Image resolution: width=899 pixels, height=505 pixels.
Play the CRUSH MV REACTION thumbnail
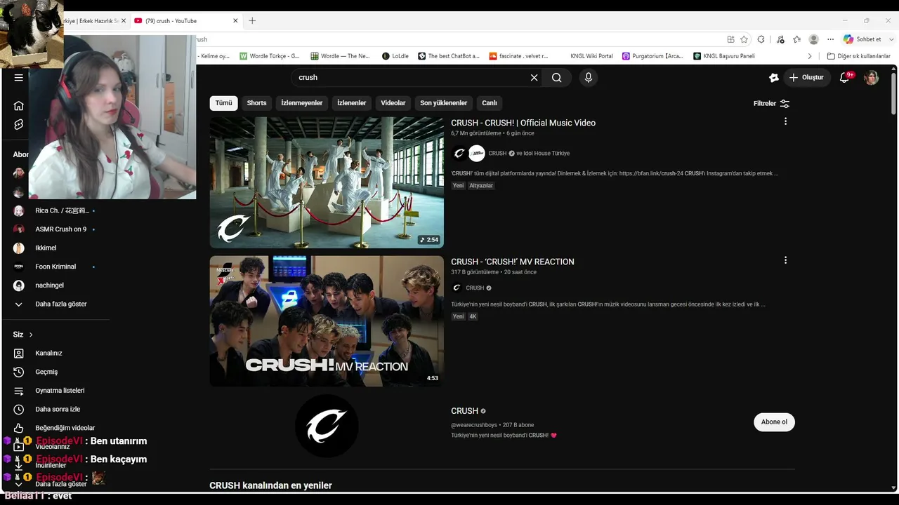327,321
